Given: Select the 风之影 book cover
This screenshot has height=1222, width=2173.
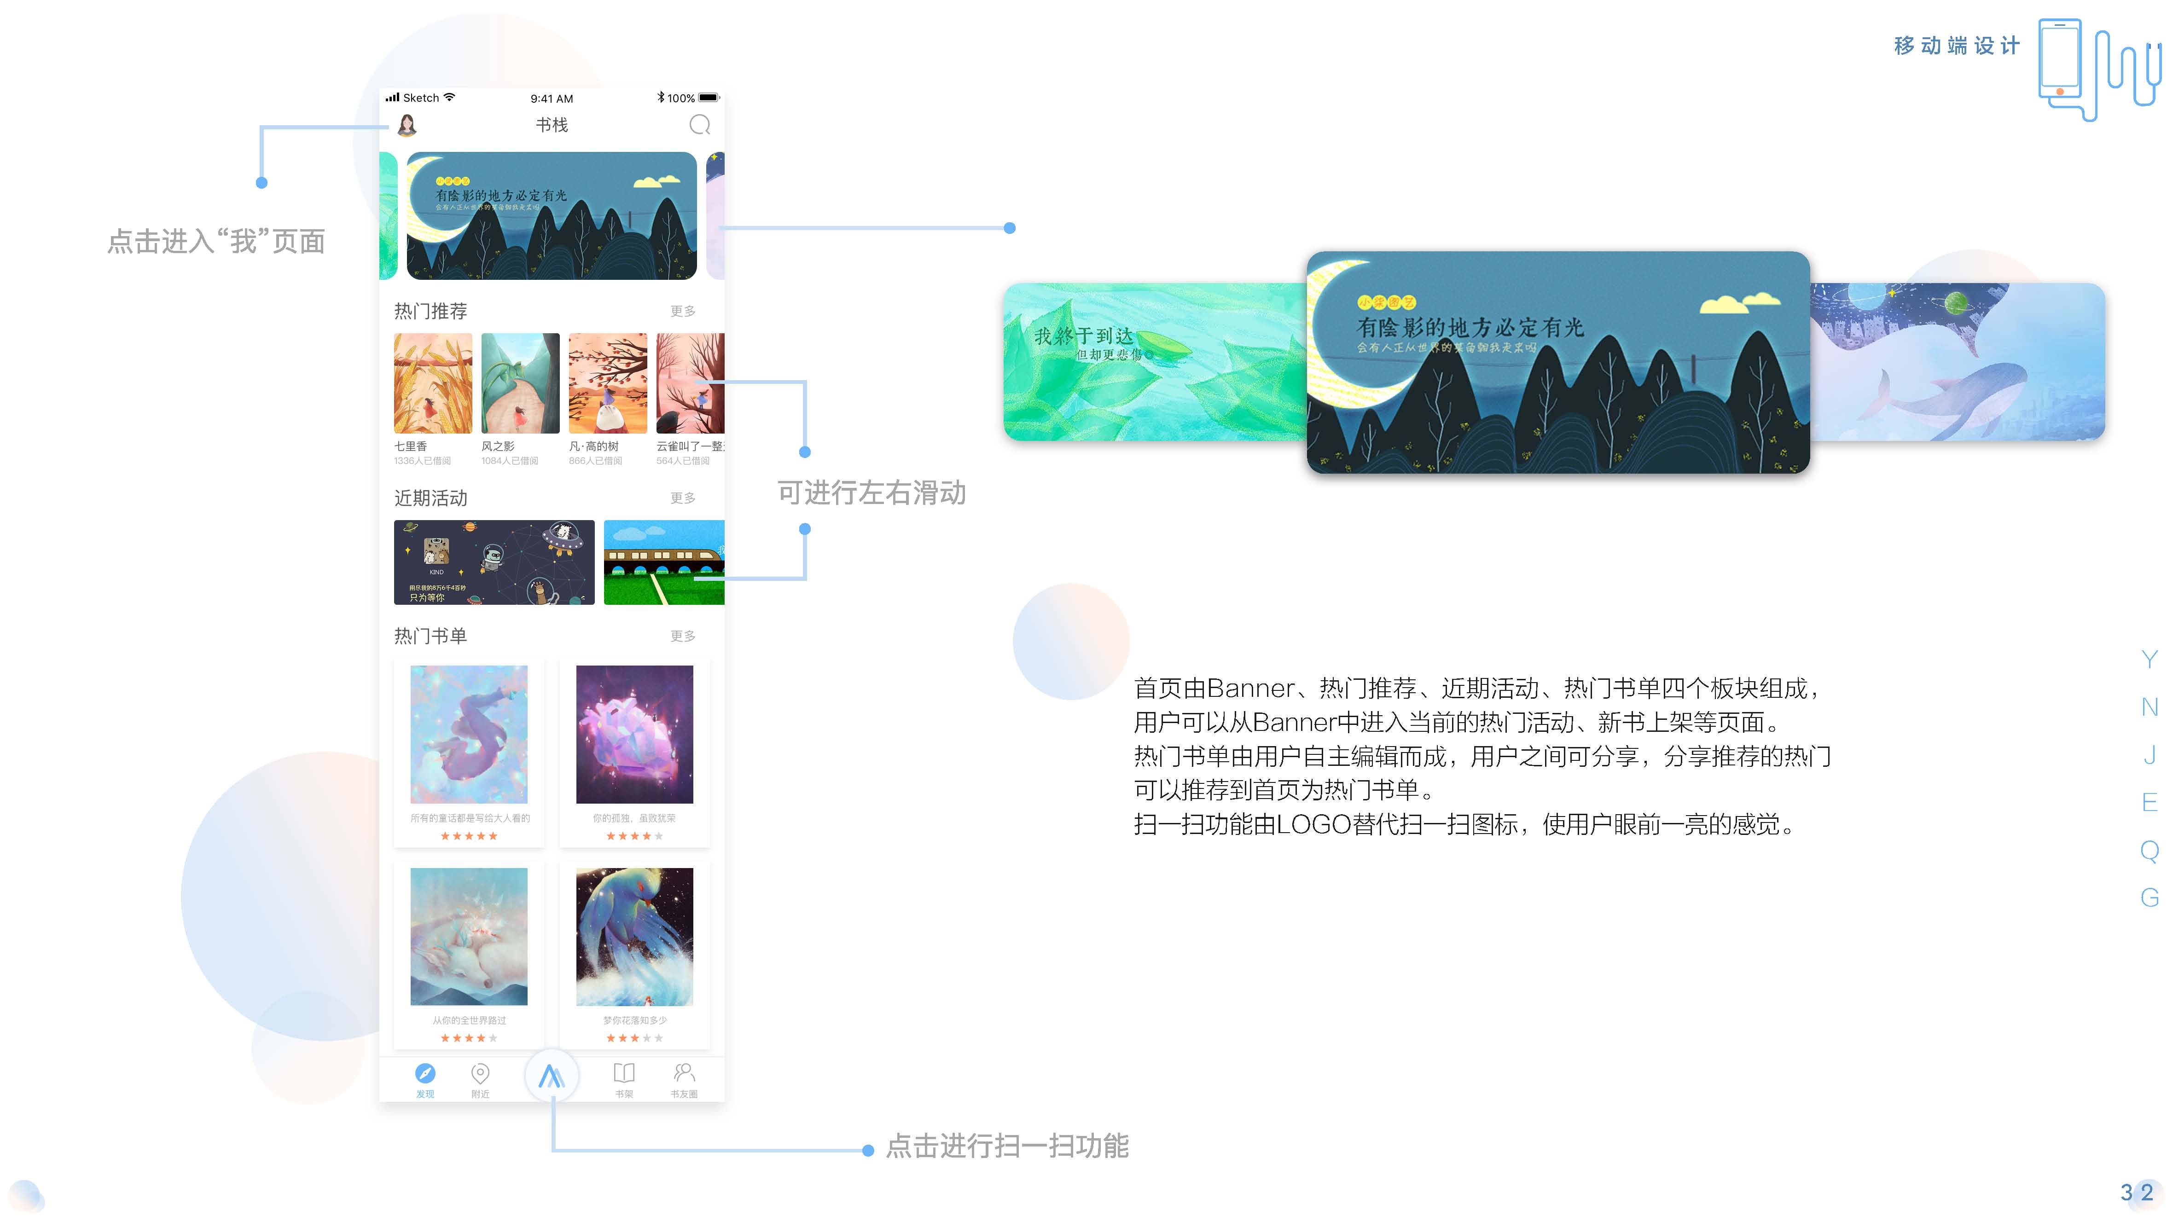Looking at the screenshot, I should pos(520,383).
